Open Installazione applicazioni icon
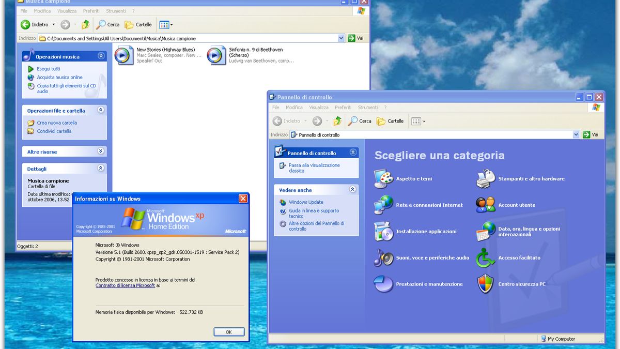This screenshot has width=620, height=349. click(x=383, y=232)
